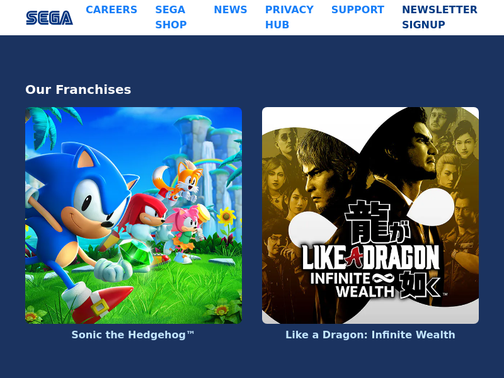Open the Sonic the Hedgehog franchise artwork

[x=134, y=215]
